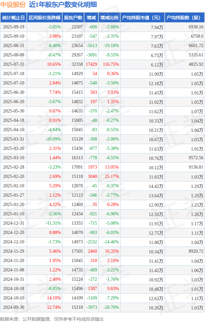Click shareholder count 22507

coord(77,27)
